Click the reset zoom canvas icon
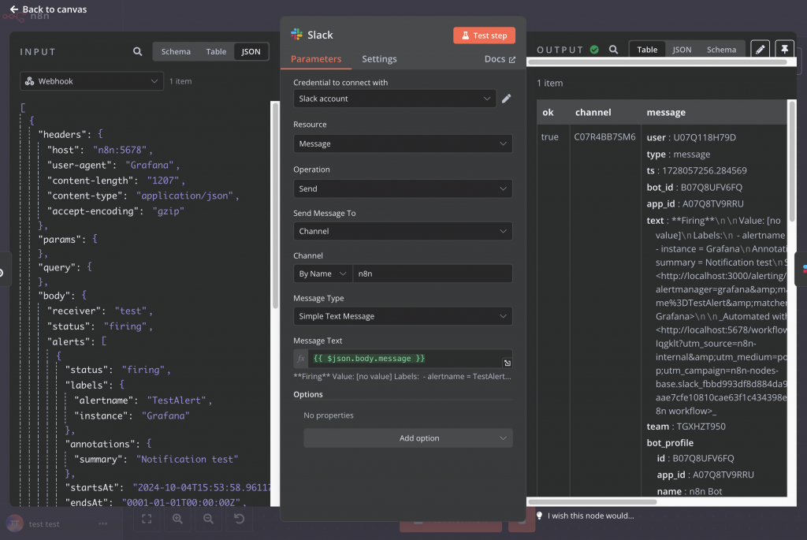The height and width of the screenshot is (540, 807). click(240, 519)
